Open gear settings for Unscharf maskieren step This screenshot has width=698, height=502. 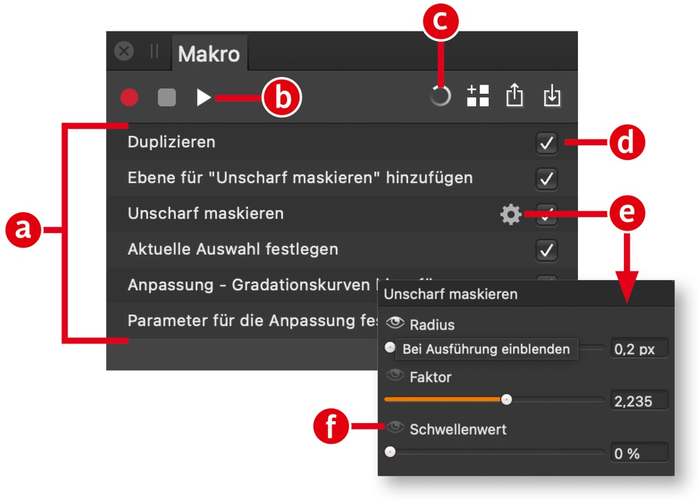[511, 214]
